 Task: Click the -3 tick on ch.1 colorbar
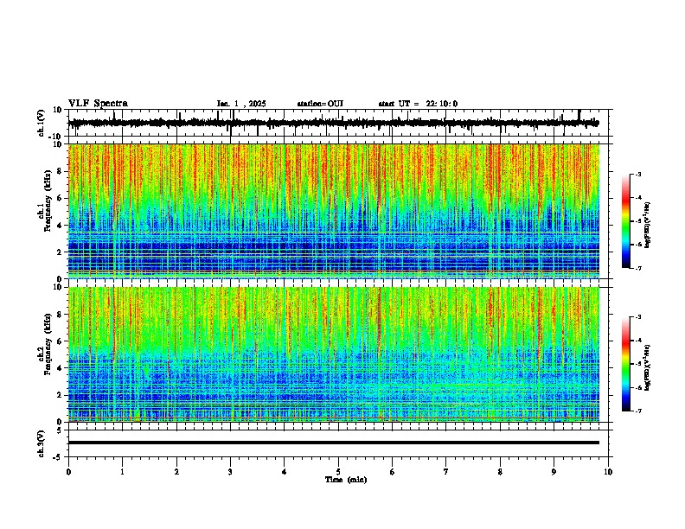tap(638, 174)
